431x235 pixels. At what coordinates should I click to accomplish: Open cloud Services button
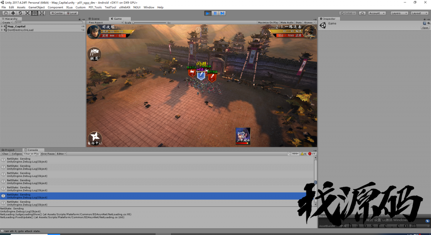(362, 13)
